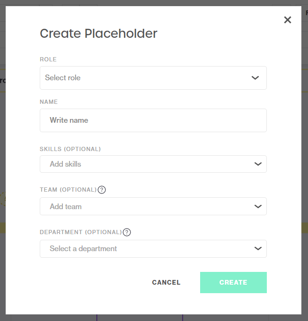Screen dimensions: 308x321
Task: Click the Skills dropdown arrow
Action: click(x=258, y=164)
